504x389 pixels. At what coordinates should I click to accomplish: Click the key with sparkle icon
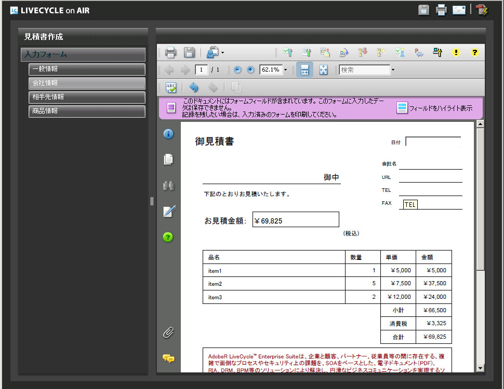(381, 52)
